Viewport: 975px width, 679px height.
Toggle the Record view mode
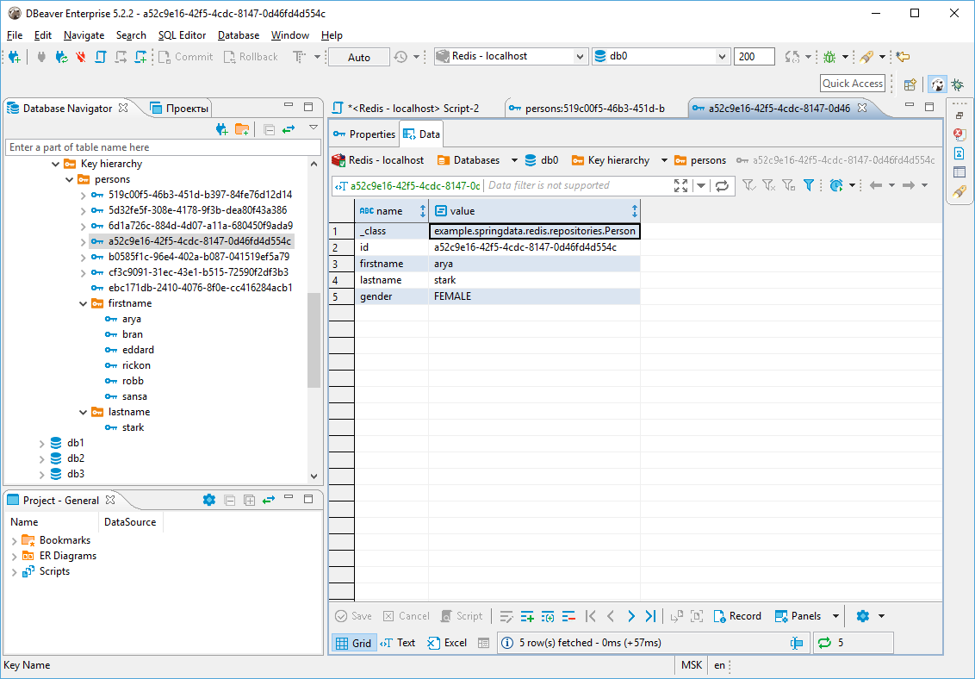(x=736, y=616)
